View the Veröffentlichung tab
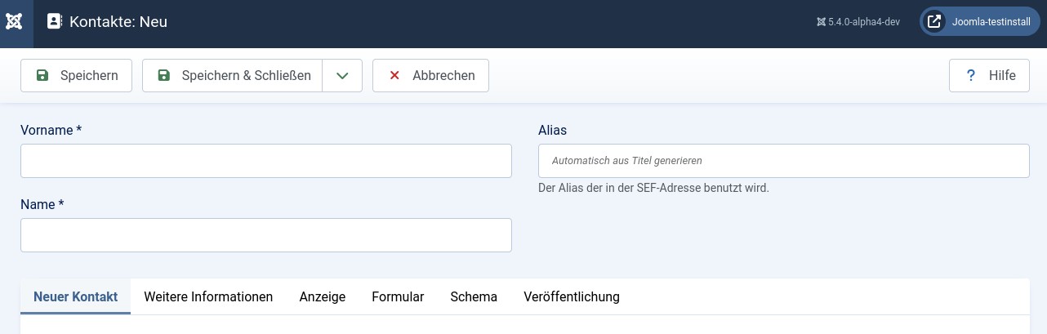The height and width of the screenshot is (334, 1047). pyautogui.click(x=571, y=296)
